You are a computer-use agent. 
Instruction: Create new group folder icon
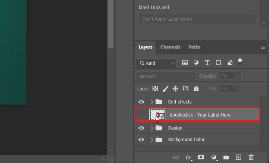tap(226, 157)
